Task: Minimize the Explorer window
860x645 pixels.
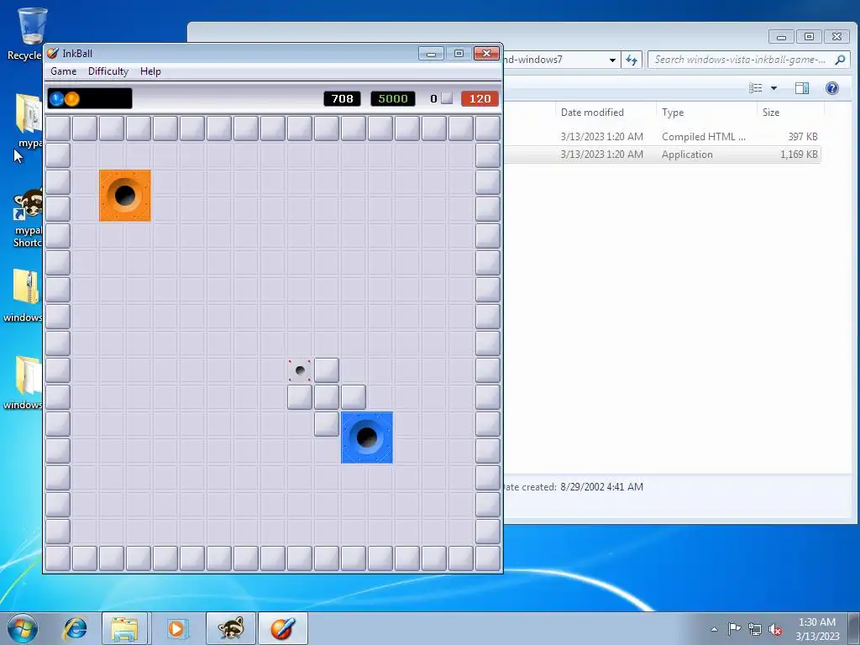Action: pos(782,37)
